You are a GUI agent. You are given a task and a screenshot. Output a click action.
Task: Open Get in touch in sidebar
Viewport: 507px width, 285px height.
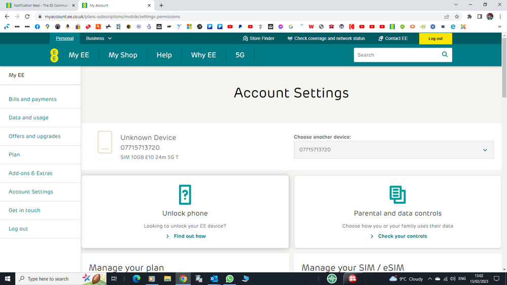tap(24, 210)
